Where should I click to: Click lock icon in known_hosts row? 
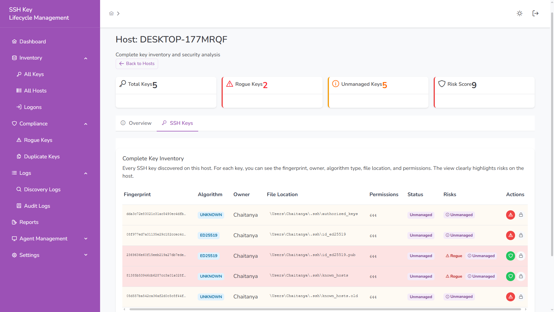click(521, 276)
